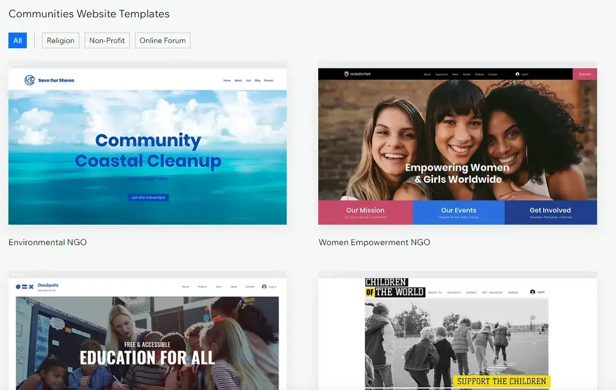Show Online Forum templates

162,40
